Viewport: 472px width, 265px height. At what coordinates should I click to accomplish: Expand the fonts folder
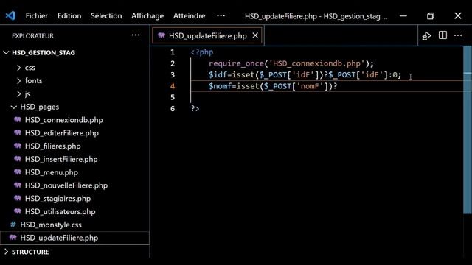click(74, 80)
